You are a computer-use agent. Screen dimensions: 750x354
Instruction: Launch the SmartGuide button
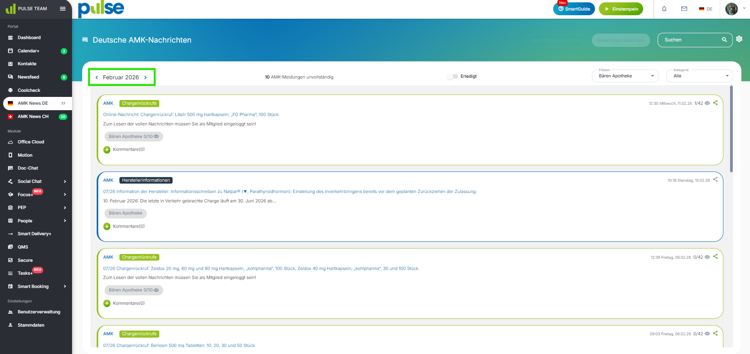point(574,9)
